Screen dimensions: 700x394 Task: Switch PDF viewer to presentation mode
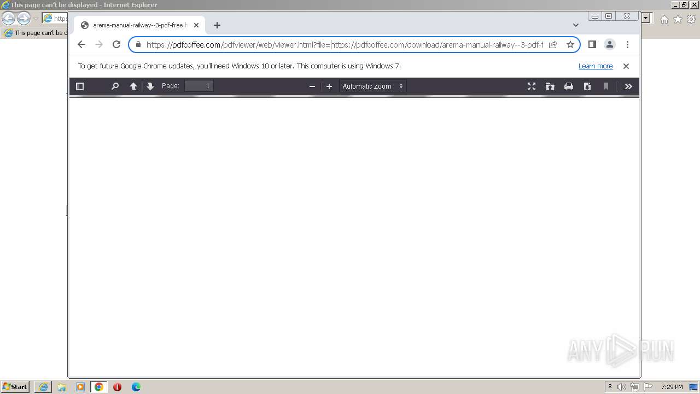532,86
